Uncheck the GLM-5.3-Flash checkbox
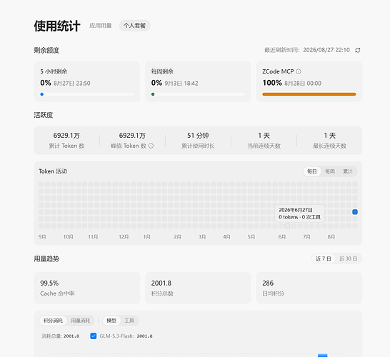The image size is (390, 357). [94, 336]
